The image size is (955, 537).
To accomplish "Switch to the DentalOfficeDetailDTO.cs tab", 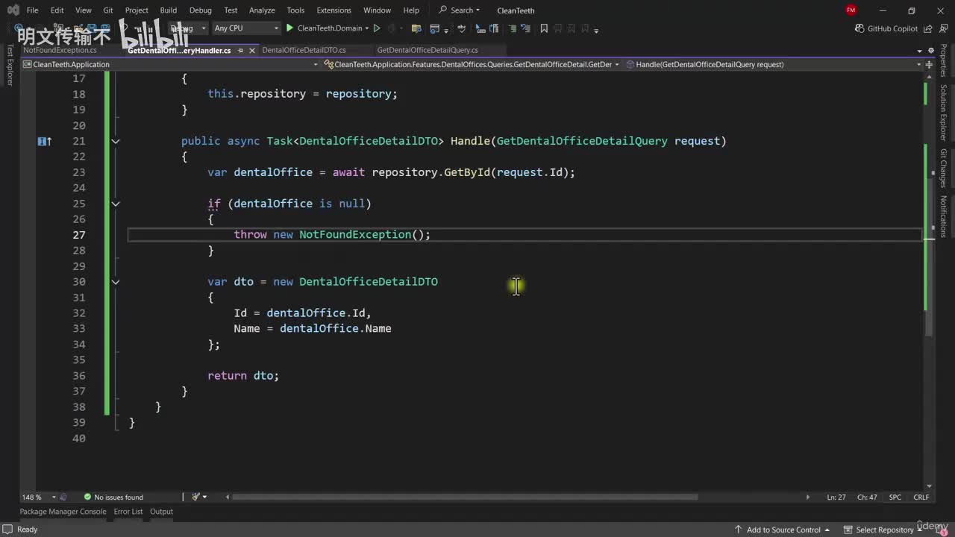I will [x=304, y=50].
